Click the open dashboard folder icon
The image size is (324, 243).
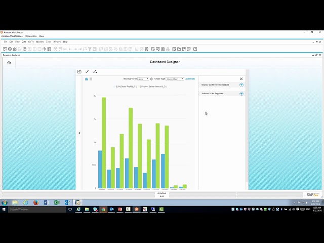click(x=79, y=71)
